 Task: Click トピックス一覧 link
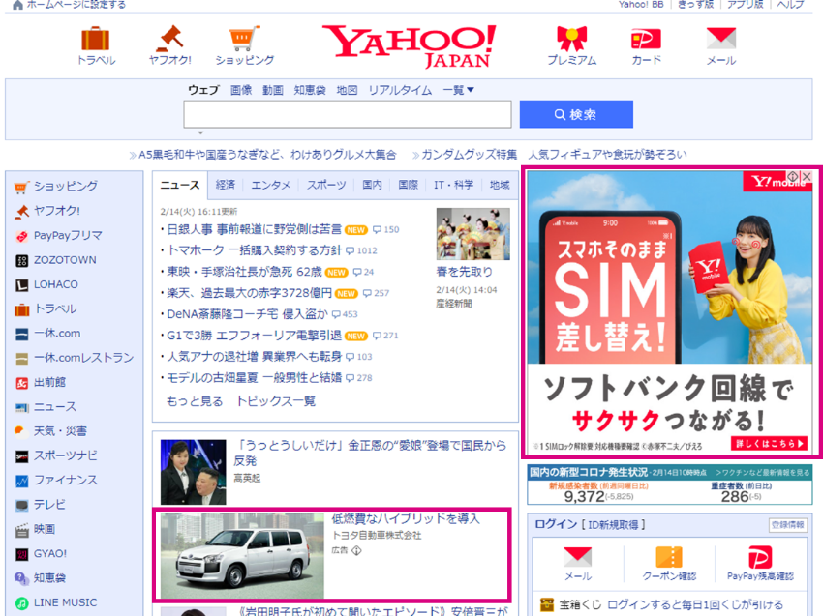coord(276,401)
